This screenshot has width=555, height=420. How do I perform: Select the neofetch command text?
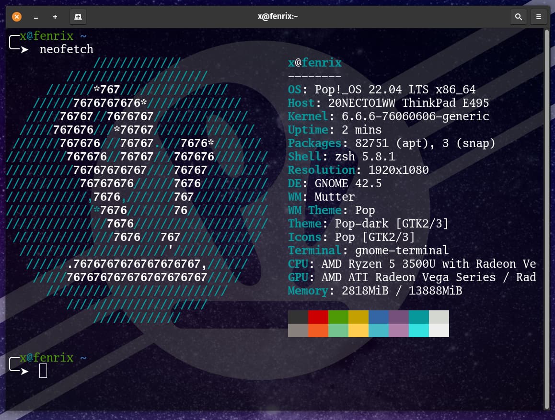tap(66, 48)
